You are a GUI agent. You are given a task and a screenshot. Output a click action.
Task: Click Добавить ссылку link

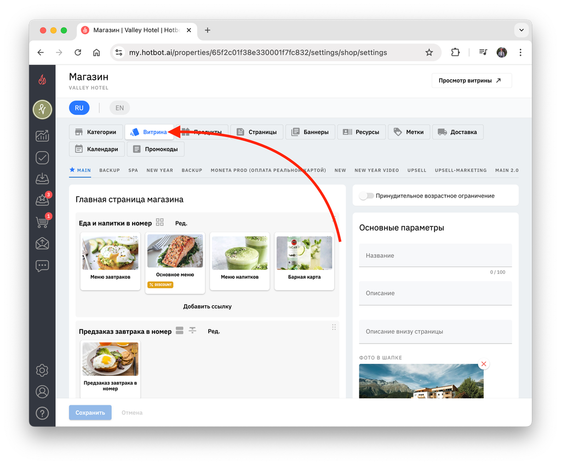point(207,306)
